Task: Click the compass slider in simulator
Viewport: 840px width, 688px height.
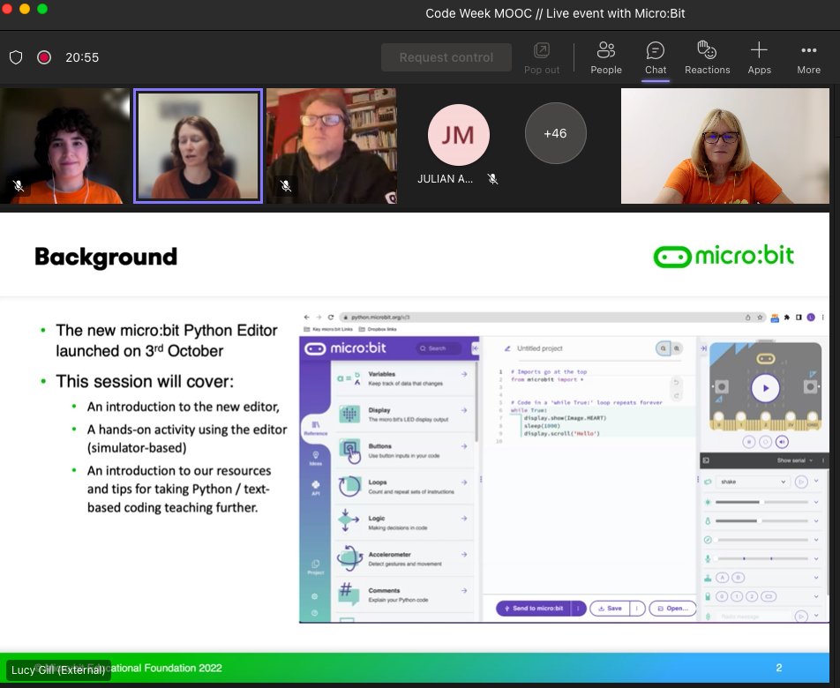Action: (761, 540)
